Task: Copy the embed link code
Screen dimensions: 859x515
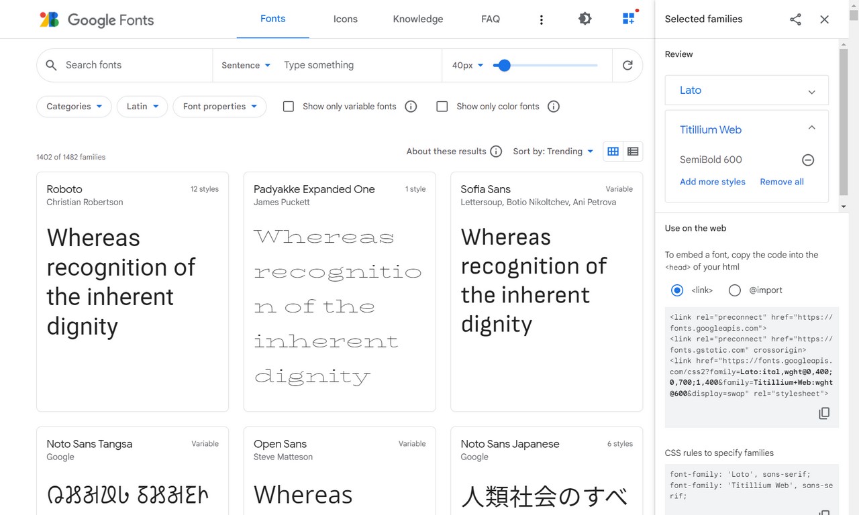Action: 824,413
